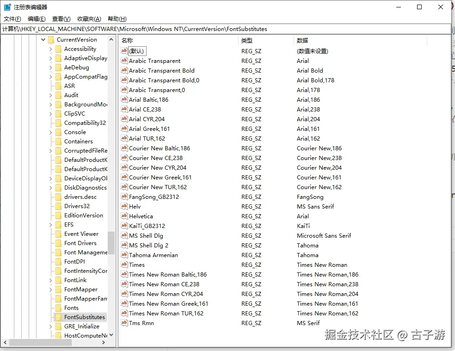Image resolution: width=455 pixels, height=351 pixels.
Task: Click the folder icon of FontSubstitutes key
Action: (x=58, y=317)
